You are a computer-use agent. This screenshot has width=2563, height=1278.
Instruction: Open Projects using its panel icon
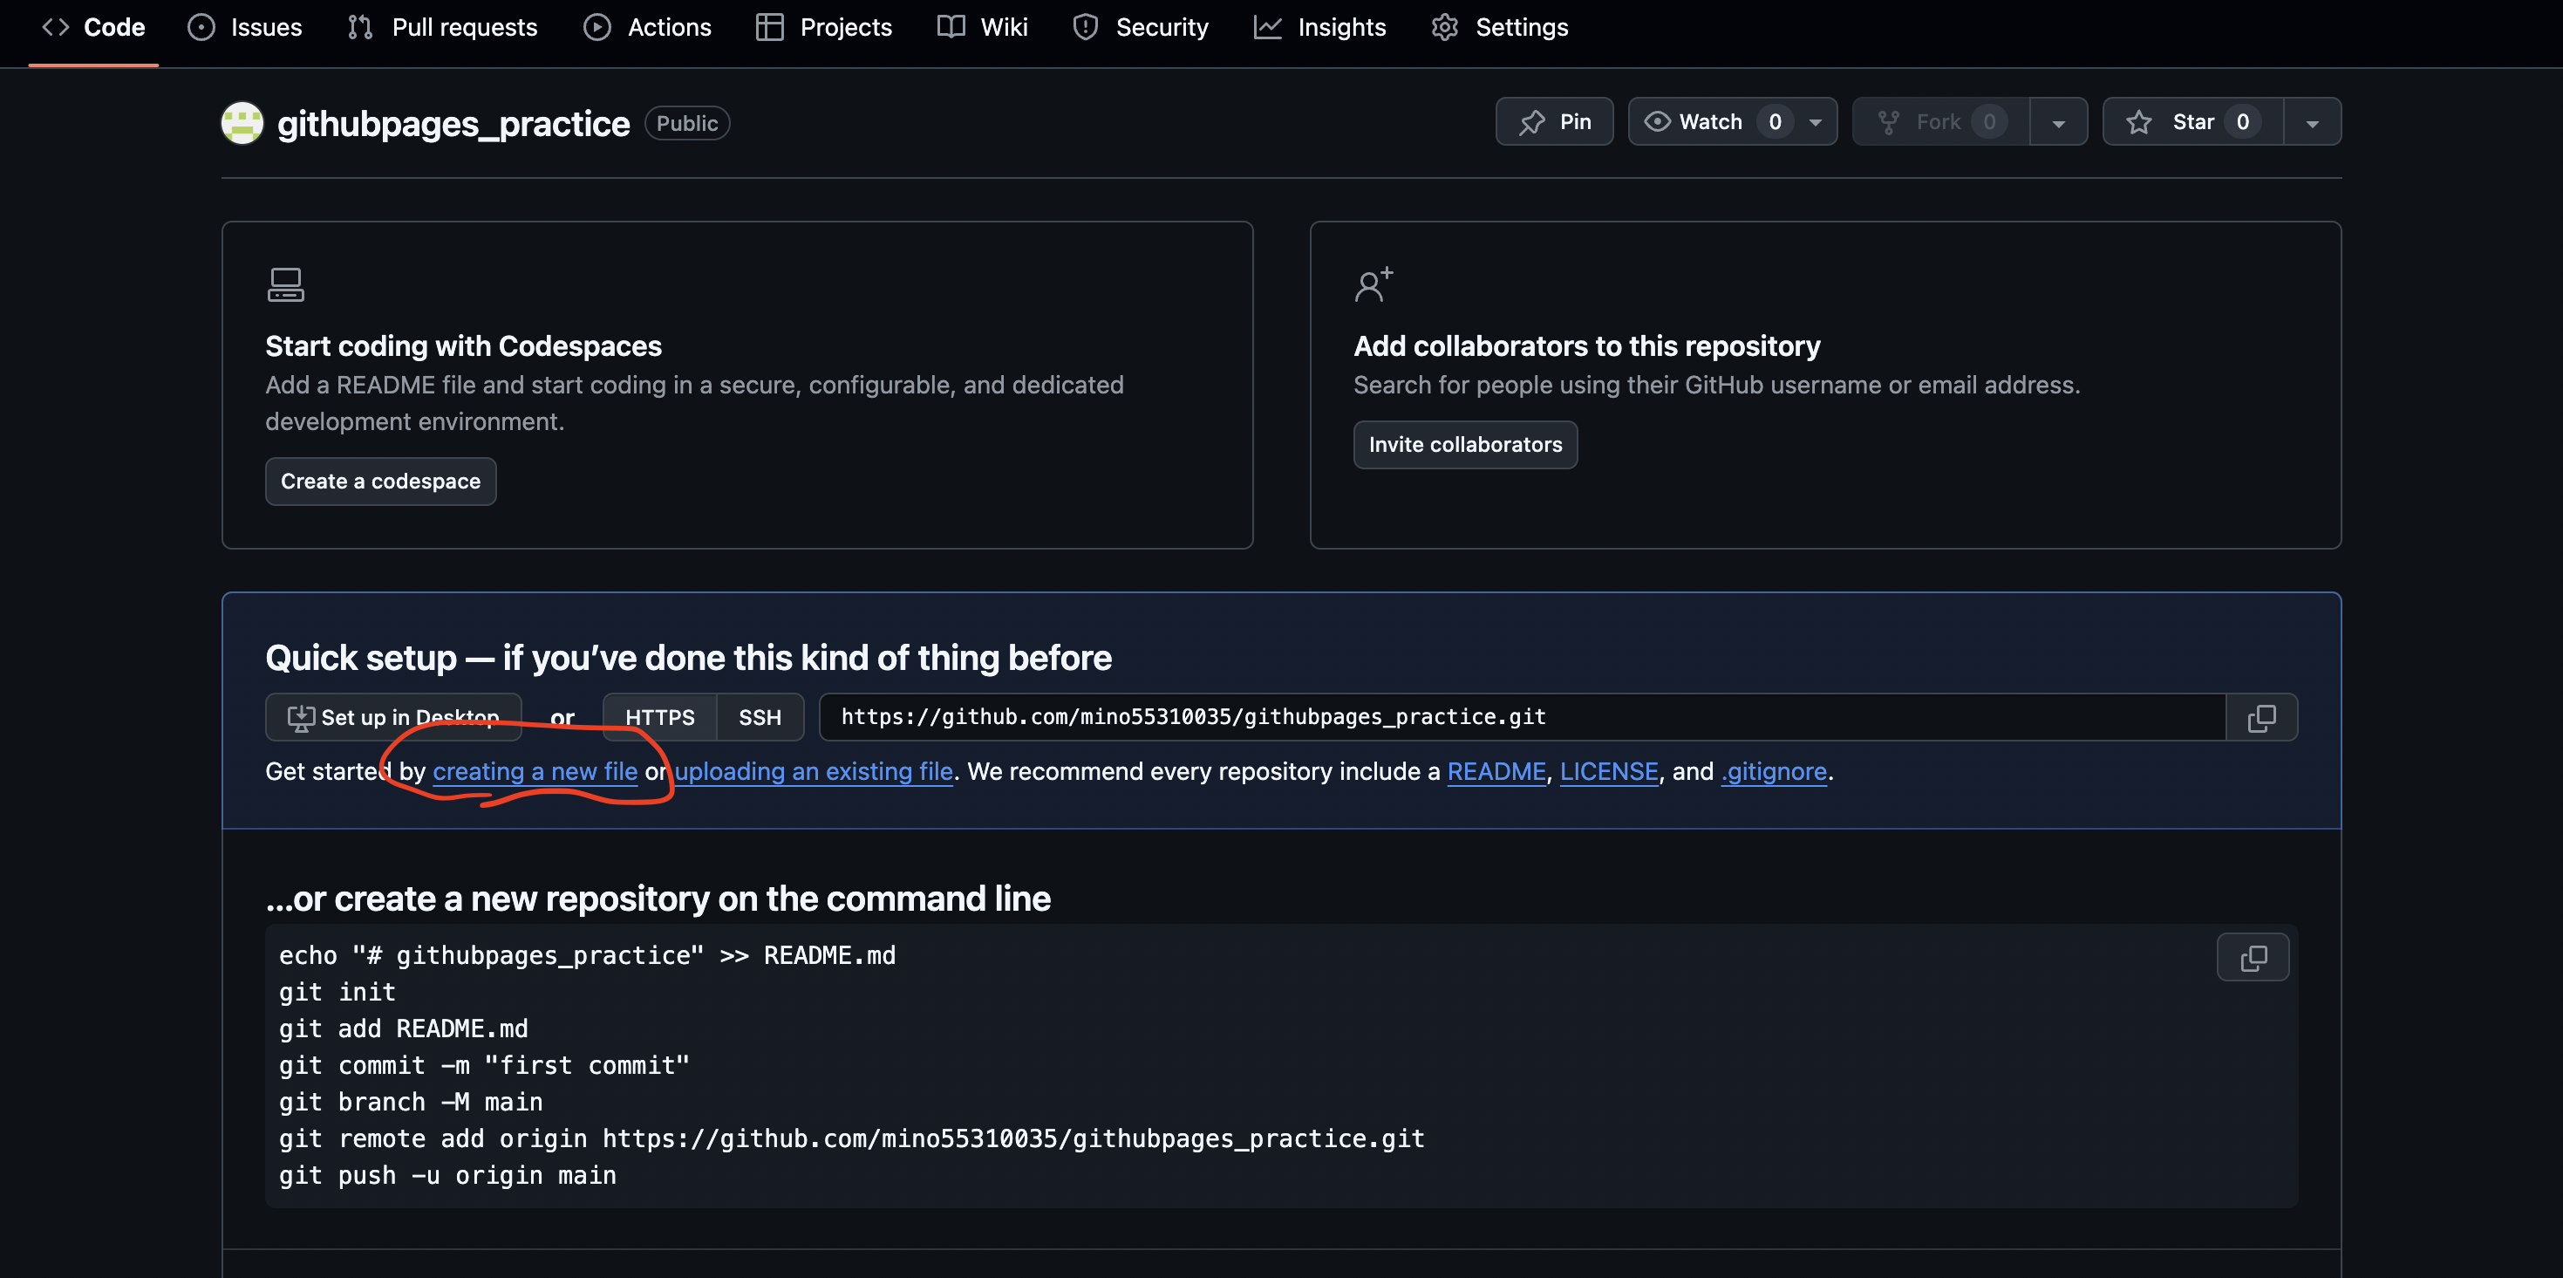click(x=769, y=27)
